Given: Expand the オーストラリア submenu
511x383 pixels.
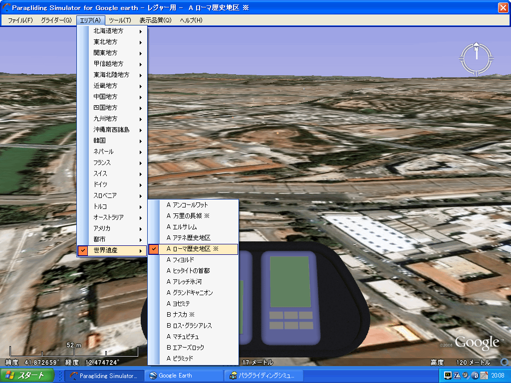Looking at the screenshot, I should (112, 217).
